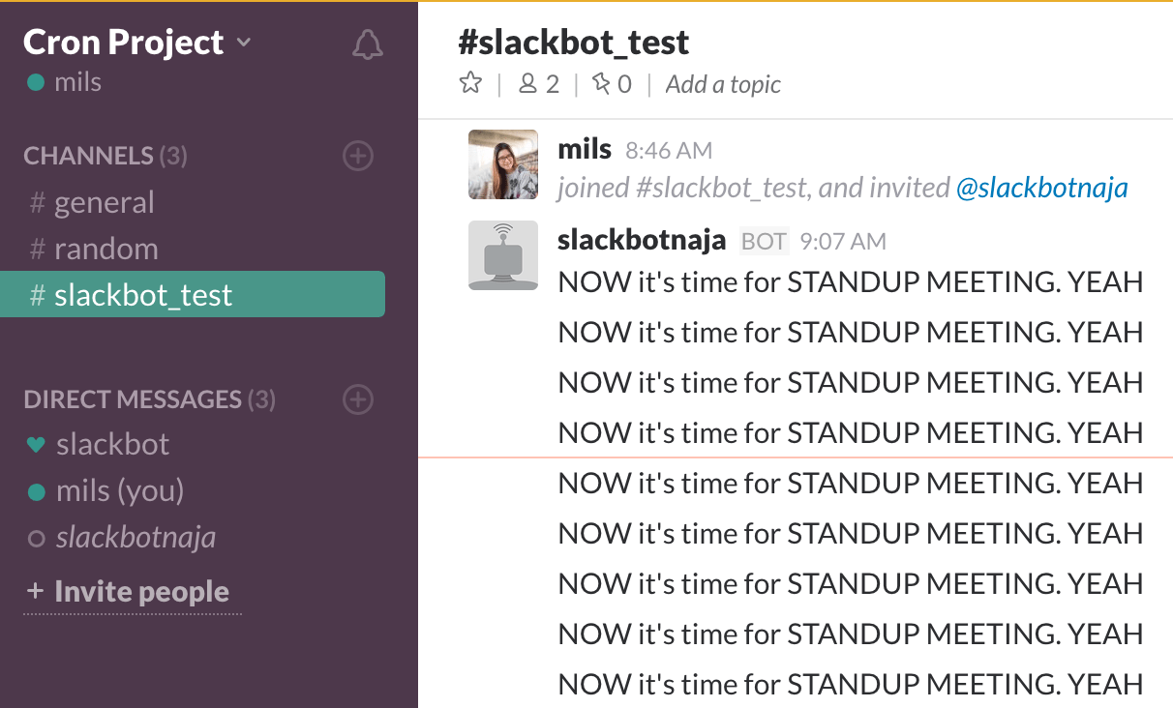Click the slackbotnaja sender name
Viewport: 1173px width, 708px height.
(642, 241)
